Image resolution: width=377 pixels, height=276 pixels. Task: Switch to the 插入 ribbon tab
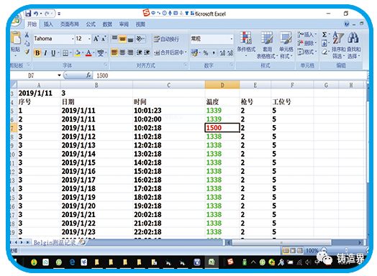[48, 24]
